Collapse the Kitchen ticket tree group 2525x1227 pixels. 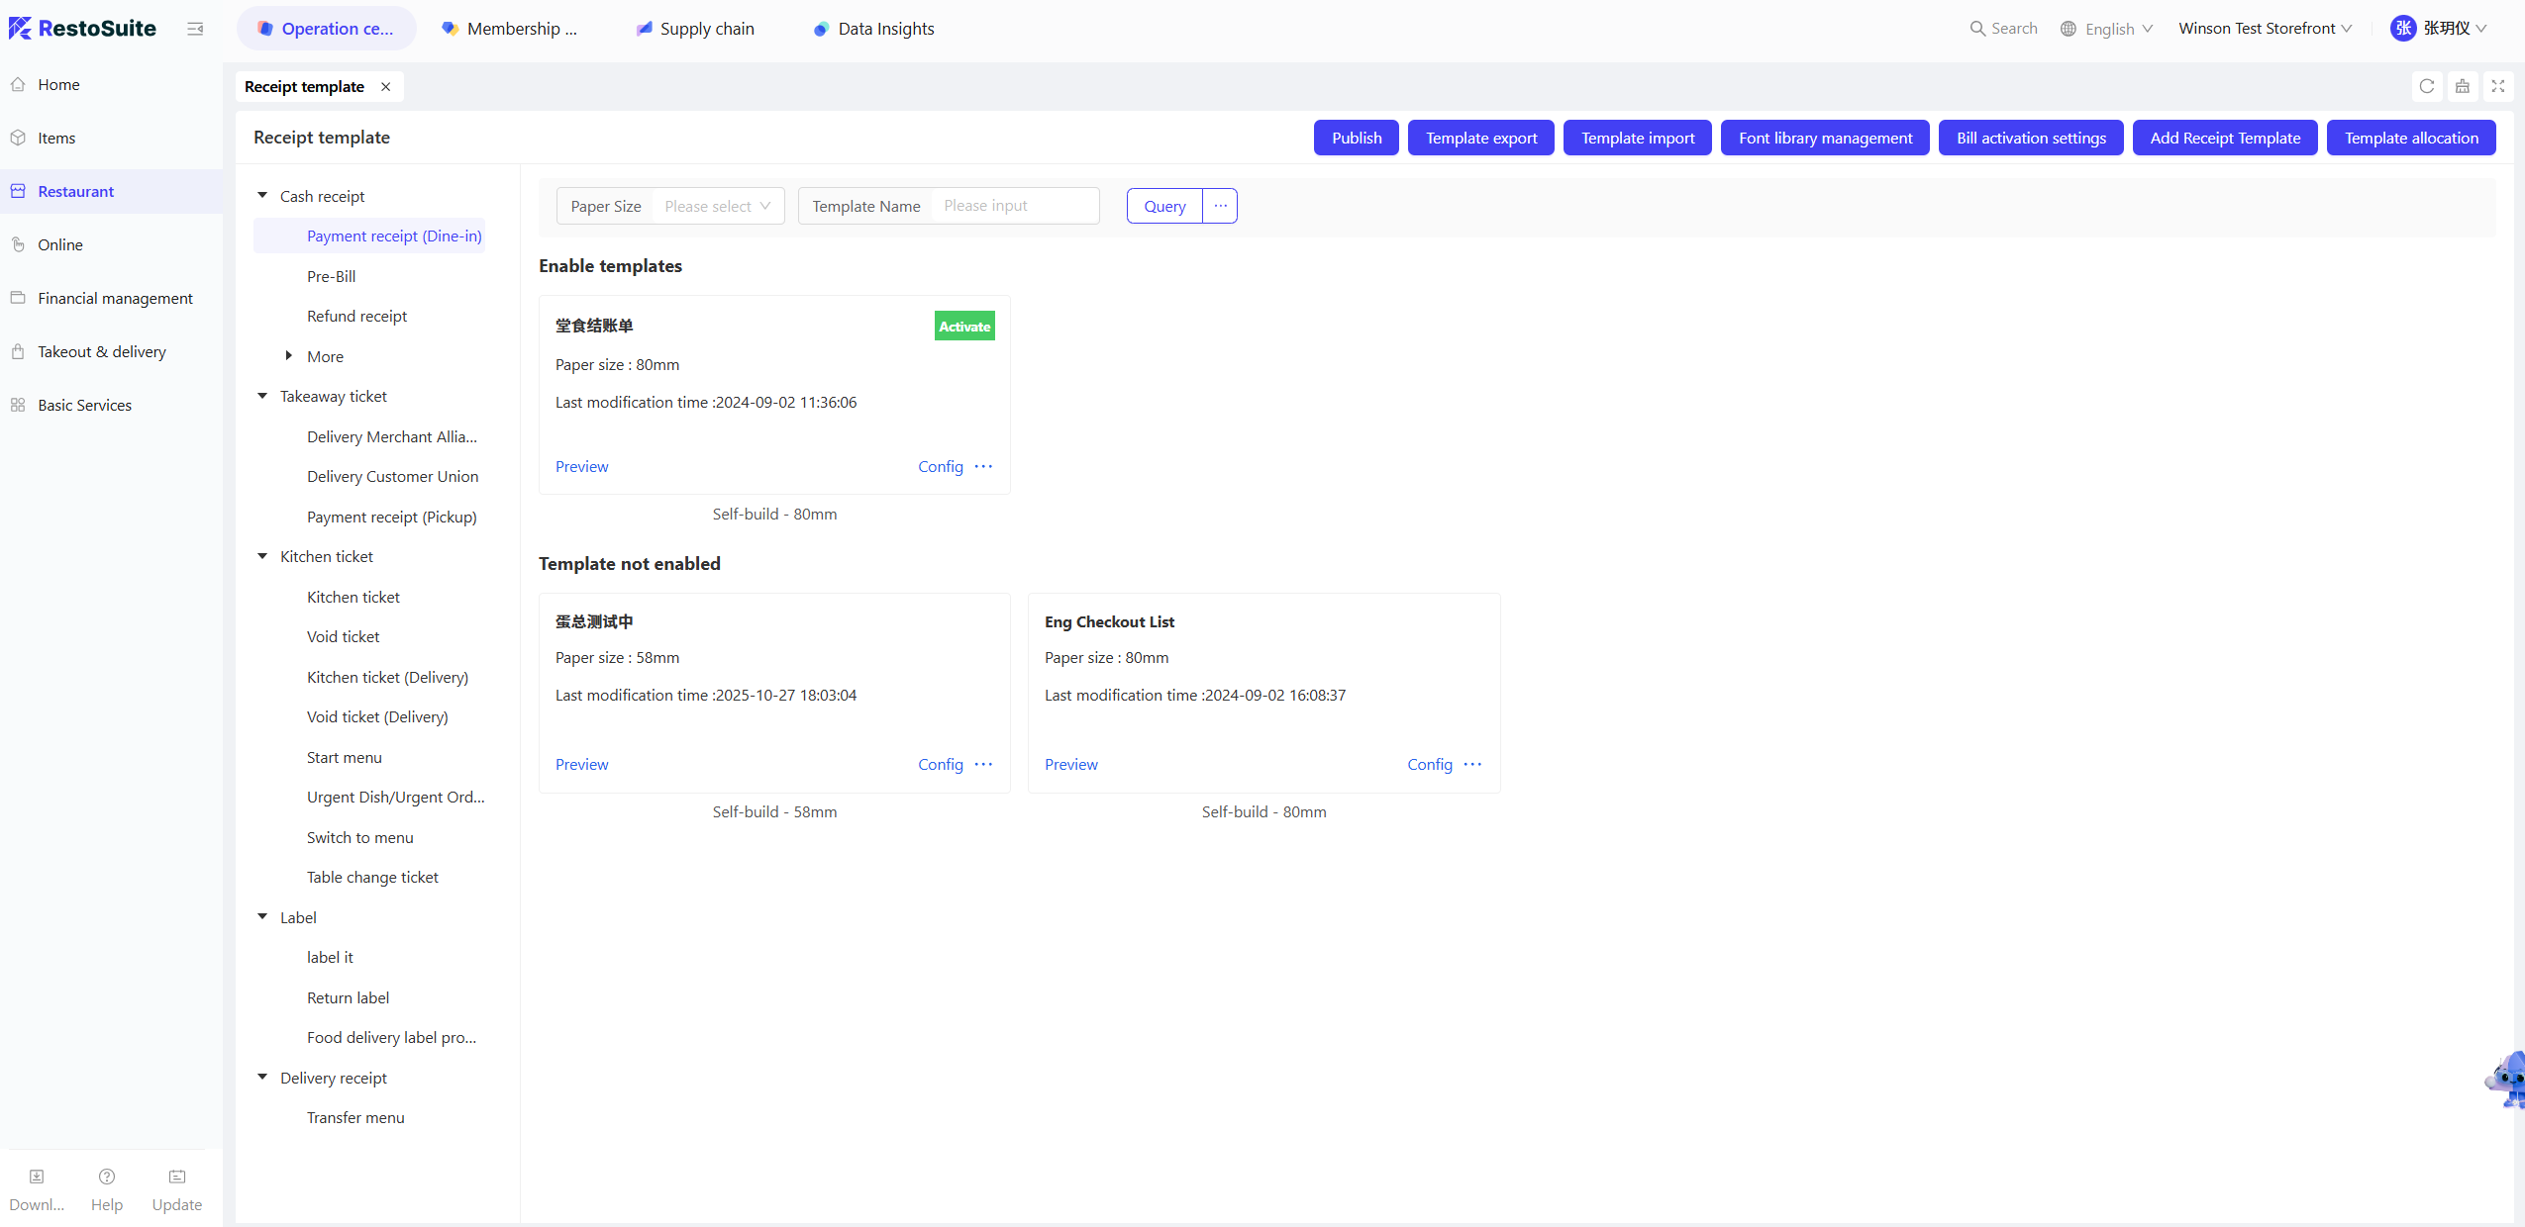(262, 556)
